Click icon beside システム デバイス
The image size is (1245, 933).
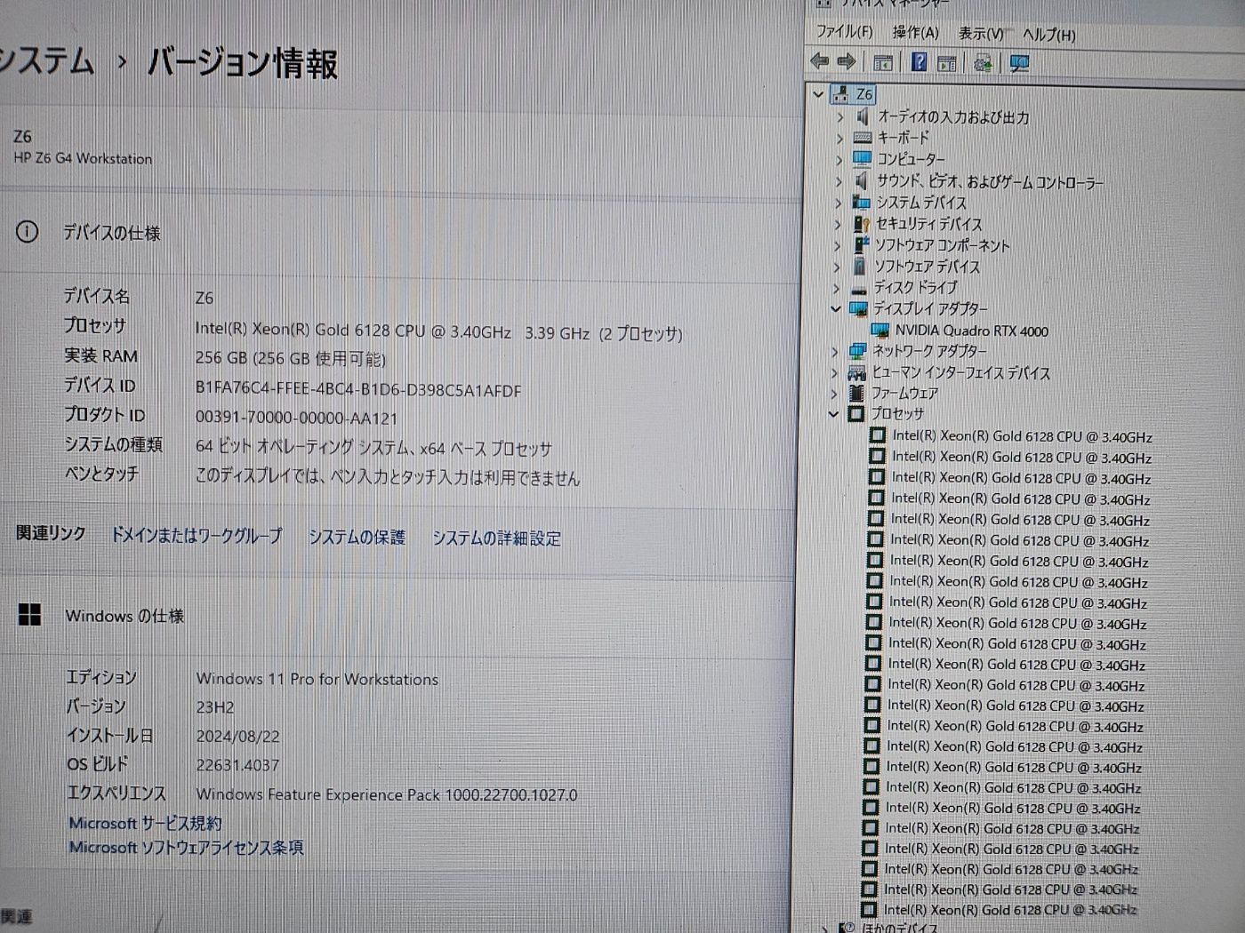coord(861,202)
